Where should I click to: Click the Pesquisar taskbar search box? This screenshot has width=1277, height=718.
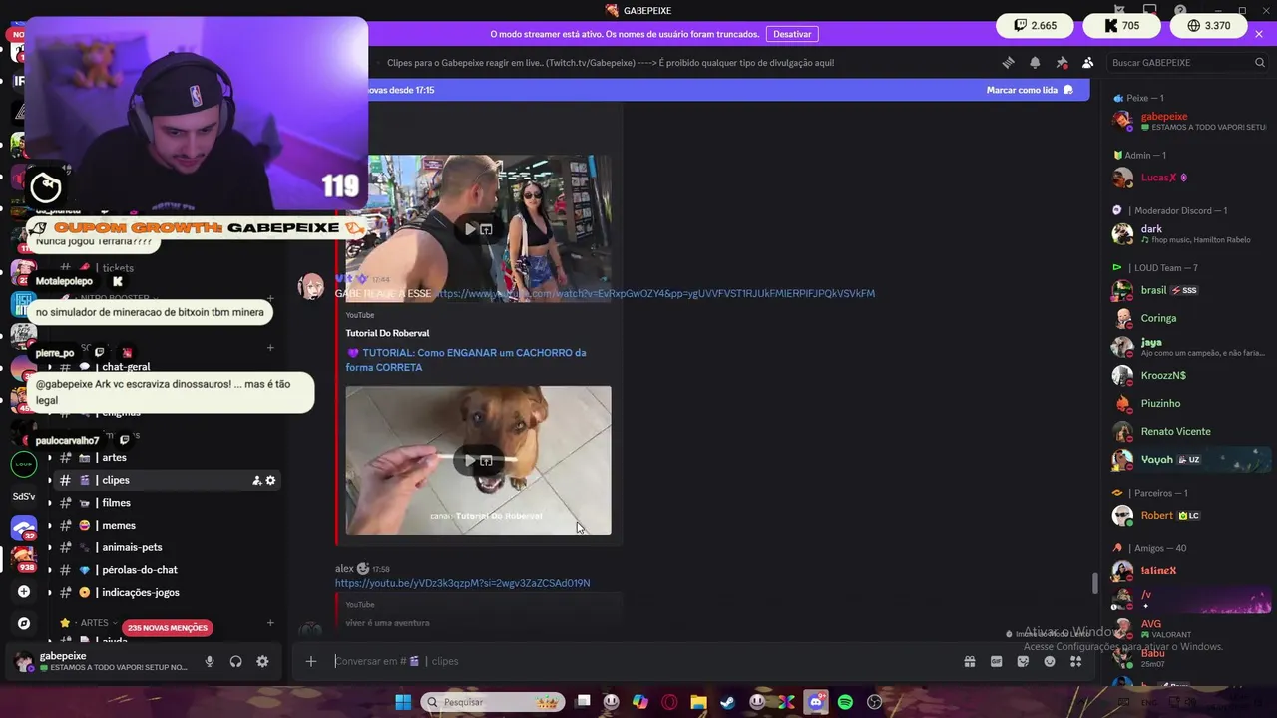493,702
